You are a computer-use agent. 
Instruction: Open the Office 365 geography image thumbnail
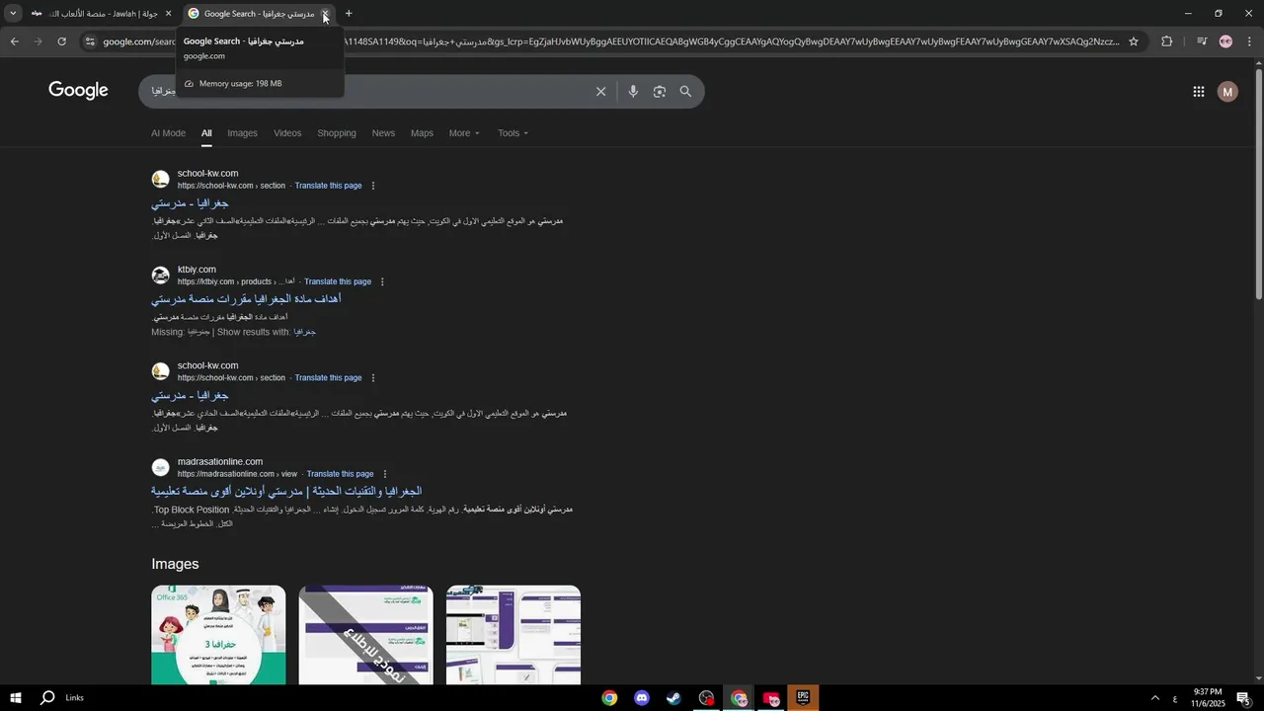tap(218, 635)
